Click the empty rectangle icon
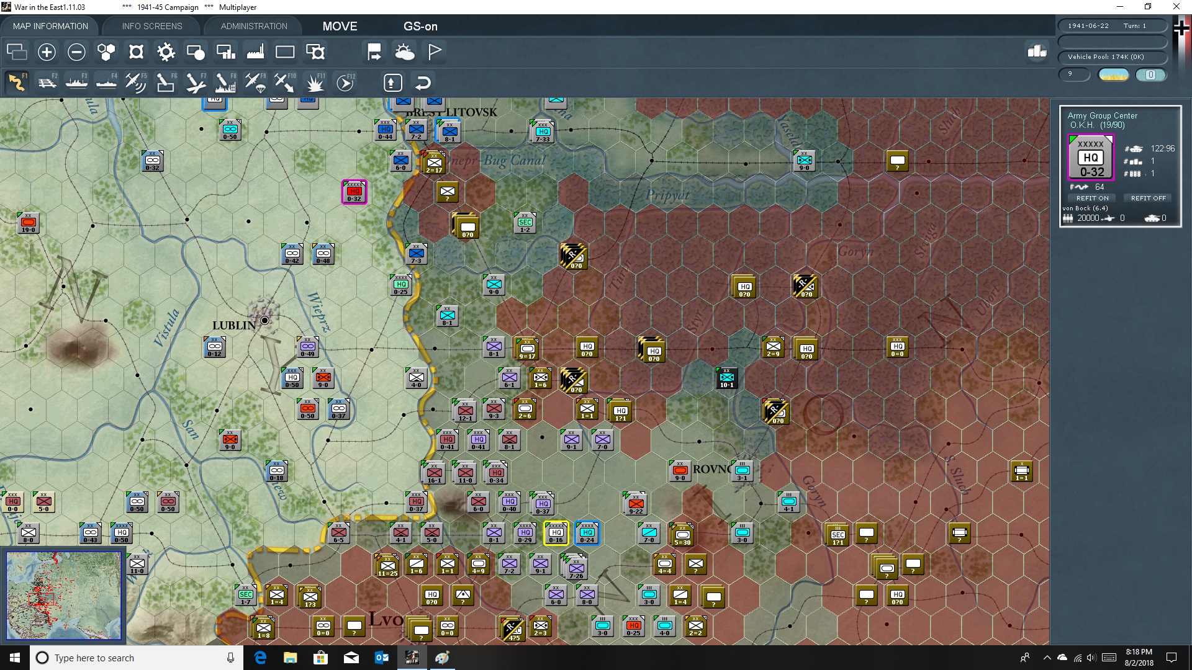 click(285, 52)
